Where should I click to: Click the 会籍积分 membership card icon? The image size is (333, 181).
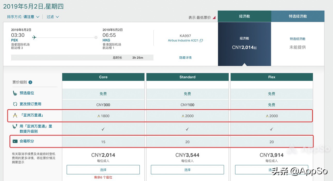click(x=15, y=142)
